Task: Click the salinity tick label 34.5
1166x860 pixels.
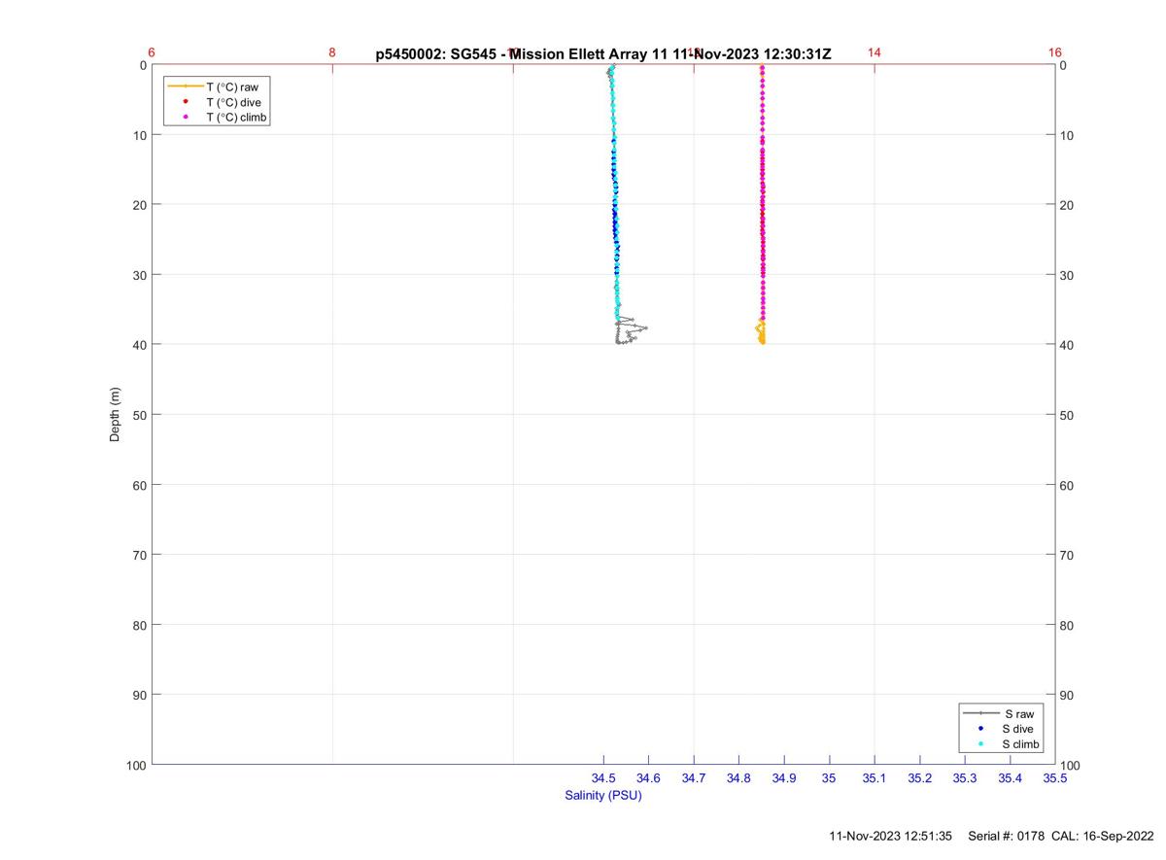Action: pyautogui.click(x=603, y=778)
